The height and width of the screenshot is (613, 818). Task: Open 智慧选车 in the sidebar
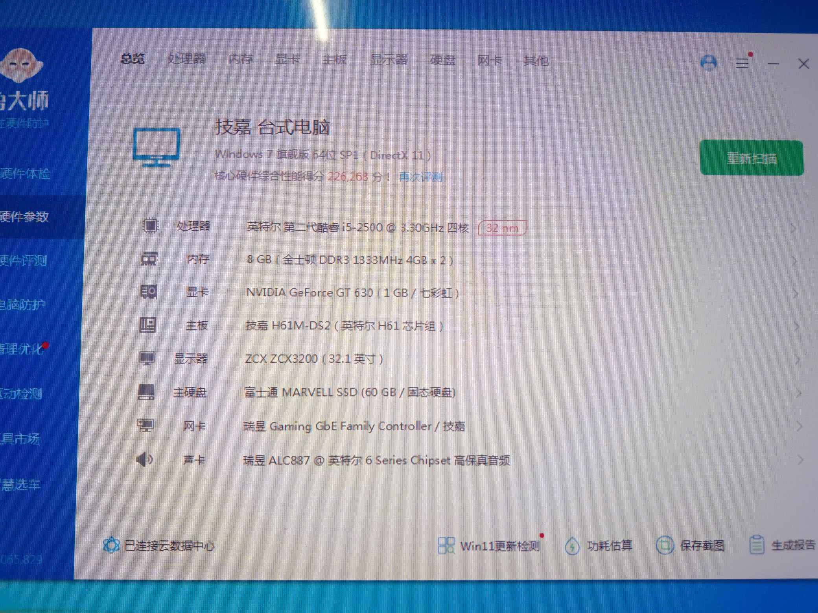point(20,485)
